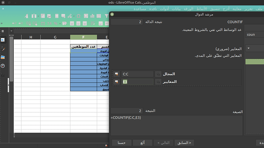Screen dimensions: 264x148
Task: Open the Sidebar Settings hamburger menu
Action: click(x=3, y=31)
